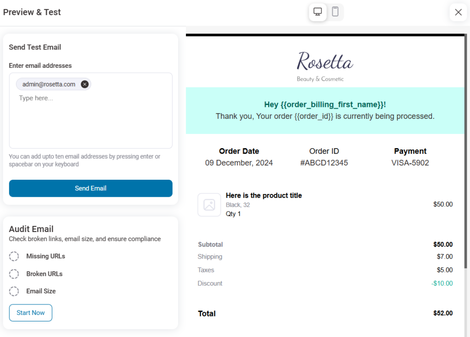Focus the 'Type here...' email address field

pos(91,98)
